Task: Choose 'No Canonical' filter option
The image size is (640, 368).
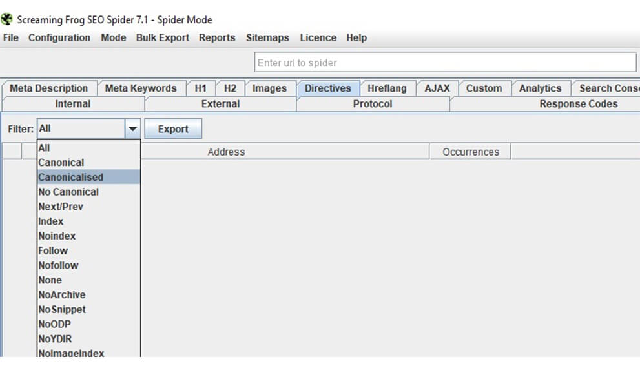Action: [x=88, y=192]
